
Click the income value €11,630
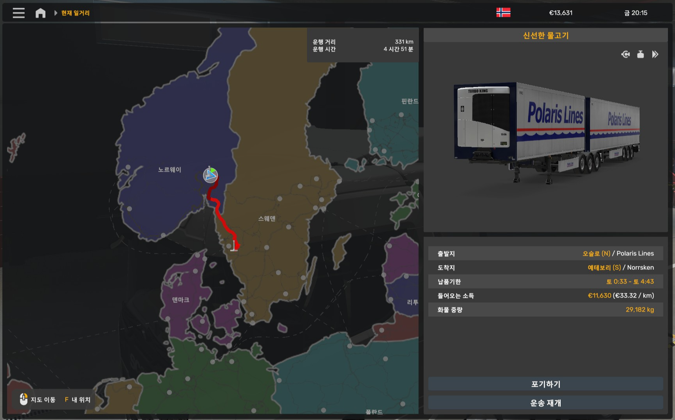click(599, 296)
